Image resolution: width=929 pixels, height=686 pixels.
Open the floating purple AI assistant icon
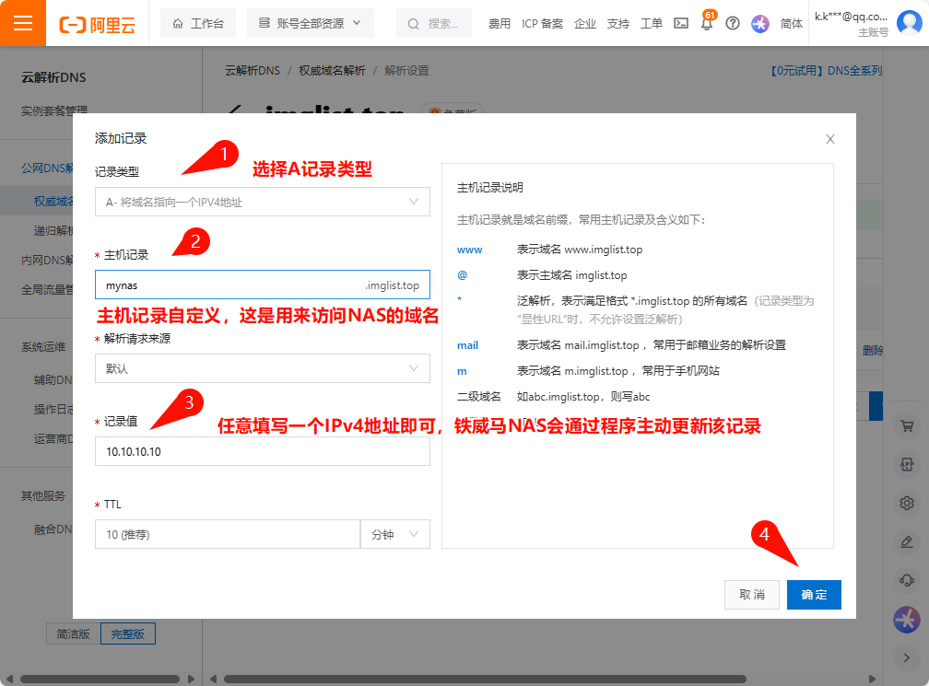click(907, 620)
